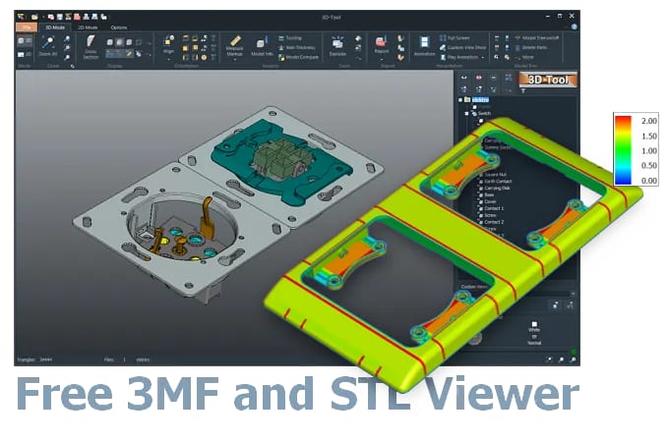The height and width of the screenshot is (442, 669).
Task: Click the Zoom group dialog launcher icon
Action: click(x=73, y=66)
